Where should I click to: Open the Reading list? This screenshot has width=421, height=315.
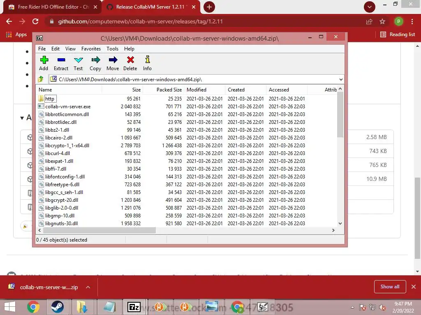coord(398,34)
